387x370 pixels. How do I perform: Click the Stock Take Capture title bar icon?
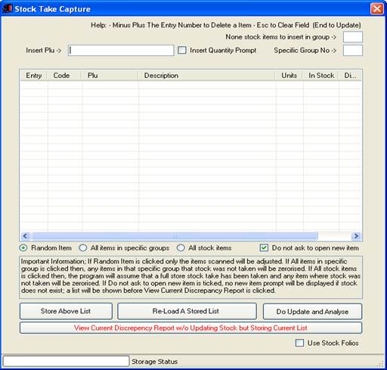coord(8,8)
